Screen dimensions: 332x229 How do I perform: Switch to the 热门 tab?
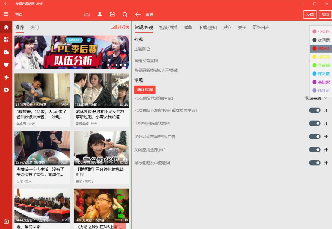tap(34, 28)
